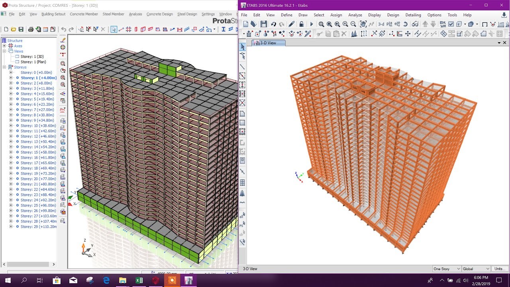The height and width of the screenshot is (287, 510).
Task: Select the Zoom In tool in ETABS
Action: coord(345,24)
